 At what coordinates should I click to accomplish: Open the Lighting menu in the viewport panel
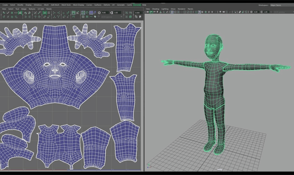165,9
